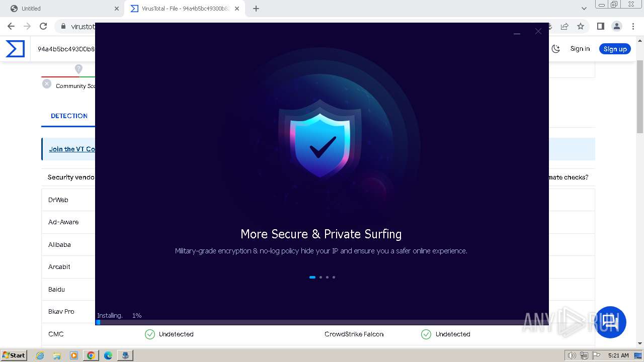644x362 pixels.
Task: Select fourth slide indicator dot
Action: [334, 277]
